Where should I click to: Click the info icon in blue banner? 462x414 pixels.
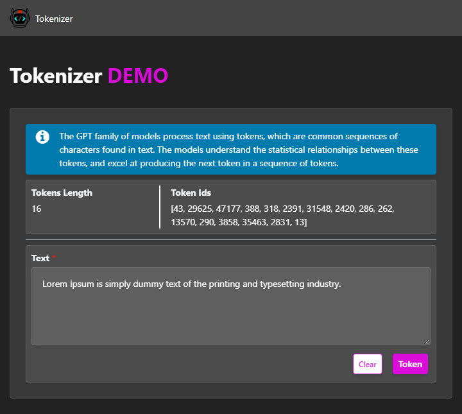coord(42,137)
